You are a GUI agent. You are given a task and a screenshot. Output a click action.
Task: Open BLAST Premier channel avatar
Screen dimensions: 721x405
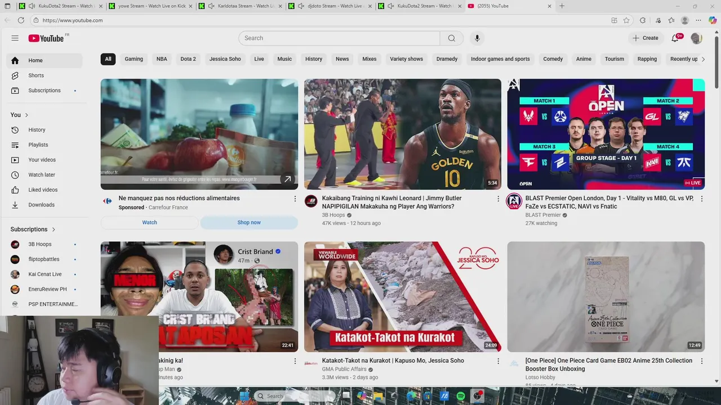[514, 201]
